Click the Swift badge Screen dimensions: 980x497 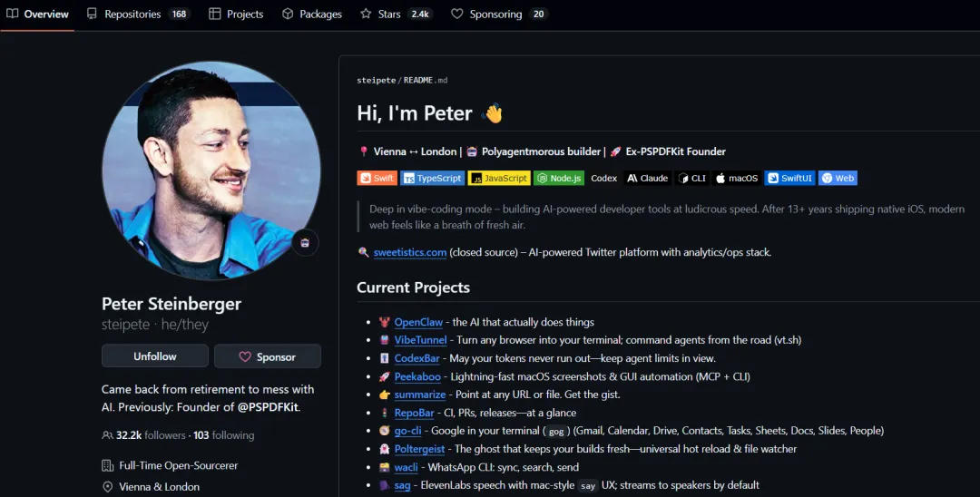(377, 178)
